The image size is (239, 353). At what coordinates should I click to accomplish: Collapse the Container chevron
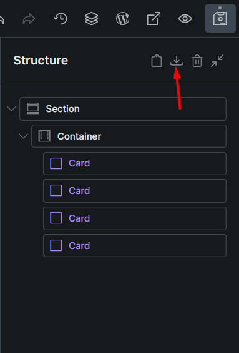23,136
